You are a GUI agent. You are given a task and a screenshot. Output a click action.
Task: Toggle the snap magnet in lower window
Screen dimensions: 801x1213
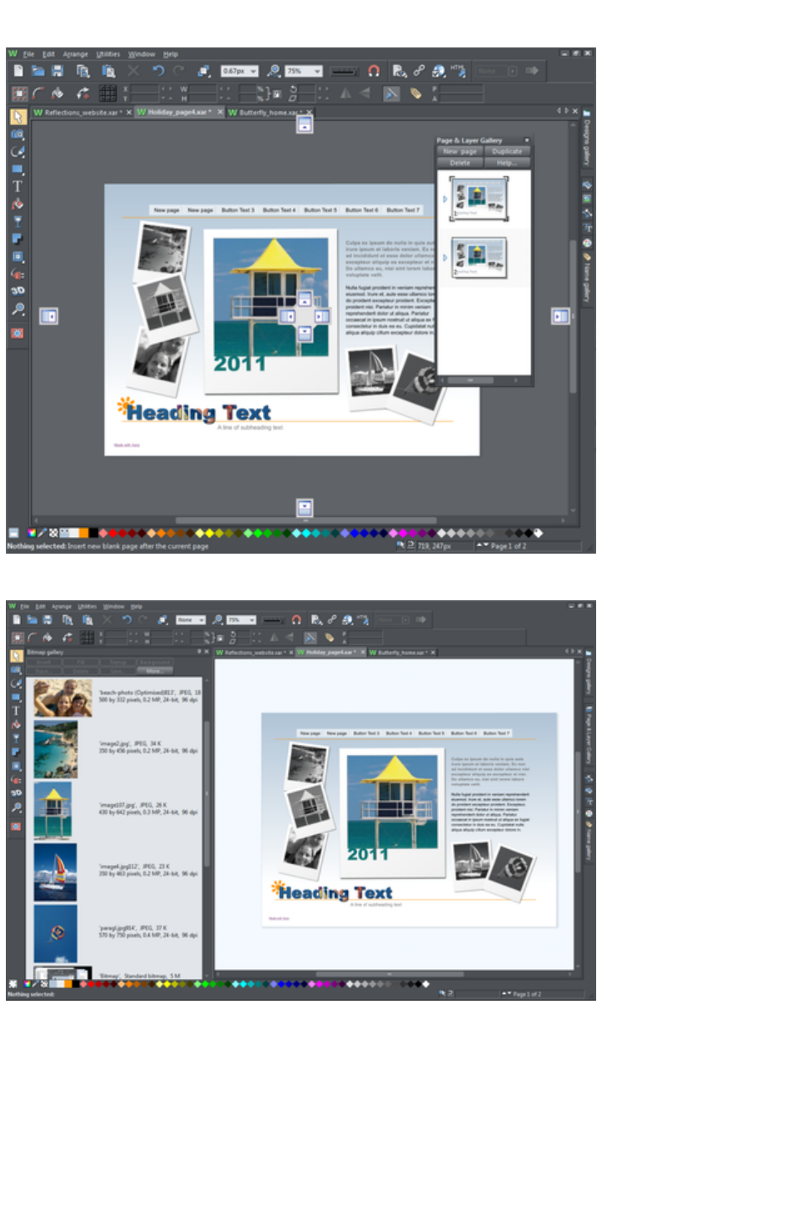[x=296, y=619]
